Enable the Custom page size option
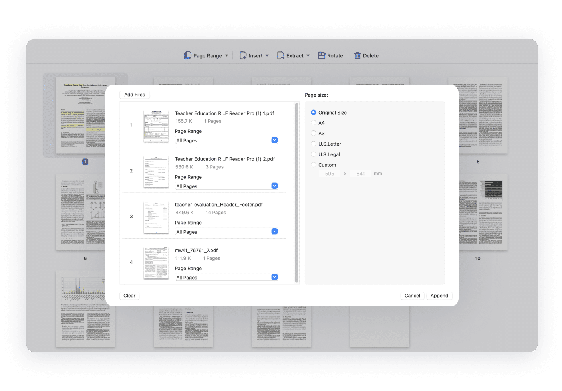562x391 pixels. coord(314,165)
